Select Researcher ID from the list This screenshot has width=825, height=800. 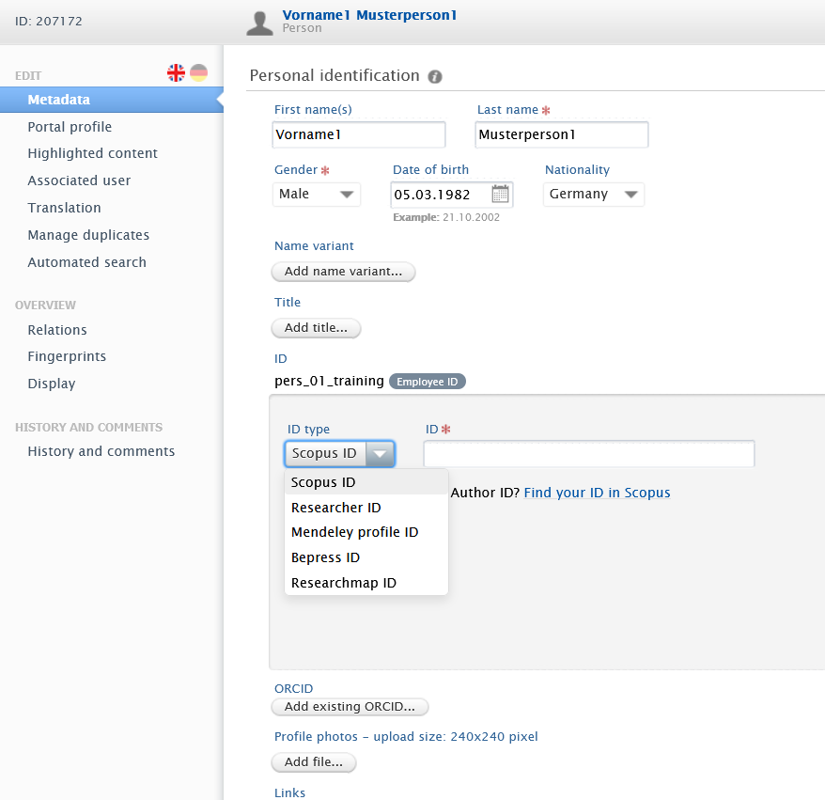pos(336,508)
